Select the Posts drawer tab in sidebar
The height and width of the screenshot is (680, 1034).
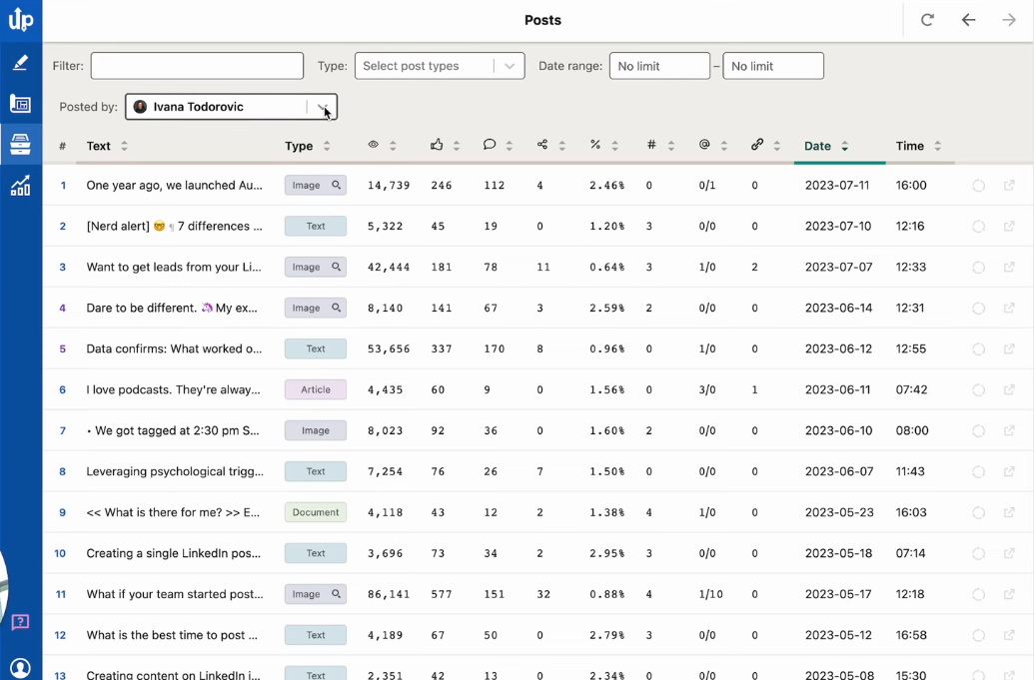click(x=20, y=145)
